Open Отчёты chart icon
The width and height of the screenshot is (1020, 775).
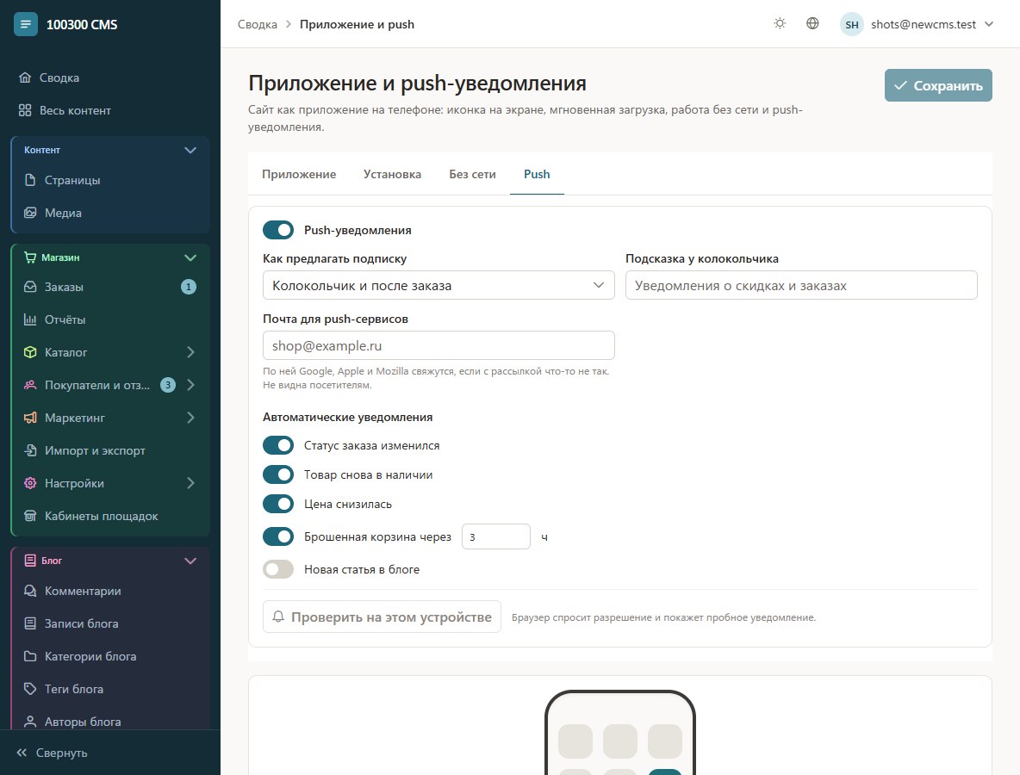(x=30, y=319)
